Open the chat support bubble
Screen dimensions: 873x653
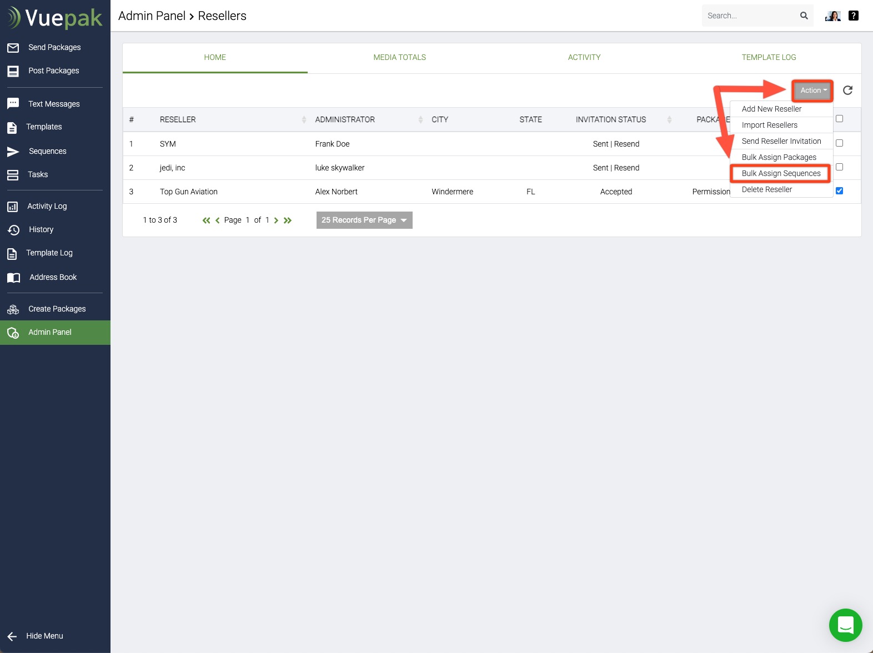click(x=845, y=625)
